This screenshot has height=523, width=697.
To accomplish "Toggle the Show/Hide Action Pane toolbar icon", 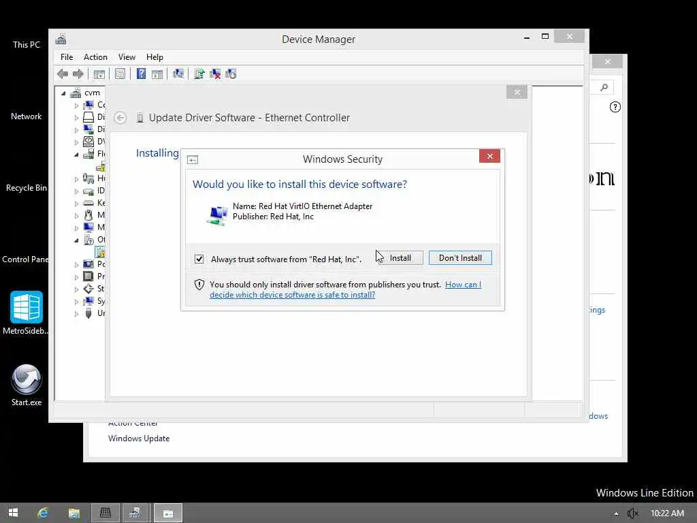I will 157,74.
